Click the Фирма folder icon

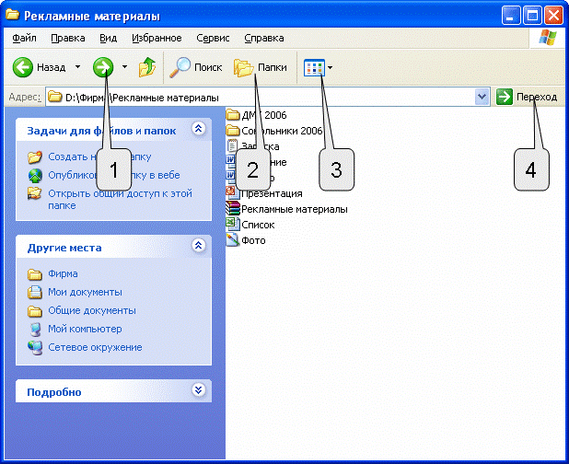35,274
